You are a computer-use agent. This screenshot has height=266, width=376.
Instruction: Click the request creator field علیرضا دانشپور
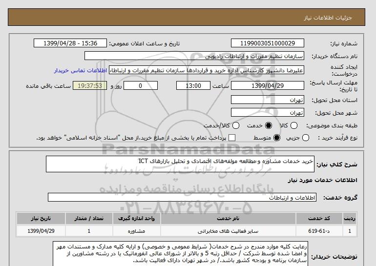(207, 70)
